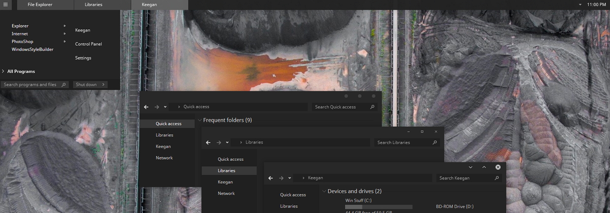The image size is (610, 213).
Task: Click Quick access address bar
Action: click(239, 107)
